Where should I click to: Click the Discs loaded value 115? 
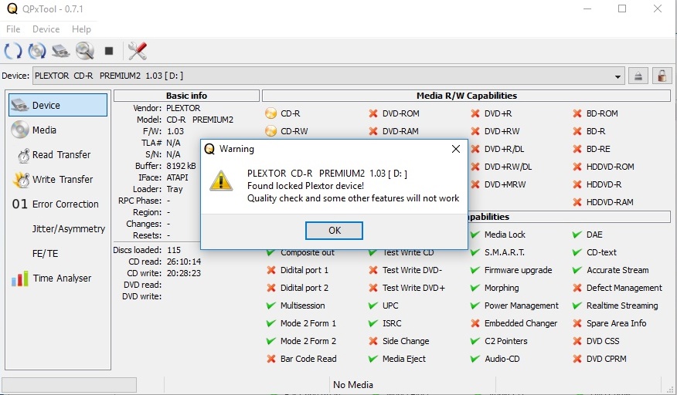tap(174, 250)
